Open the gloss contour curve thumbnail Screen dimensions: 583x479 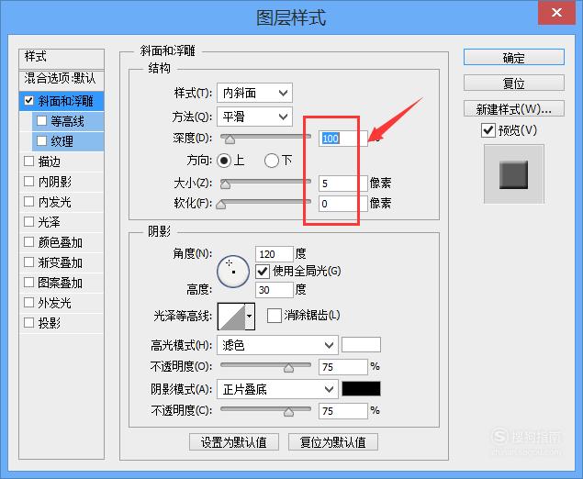coord(231,317)
